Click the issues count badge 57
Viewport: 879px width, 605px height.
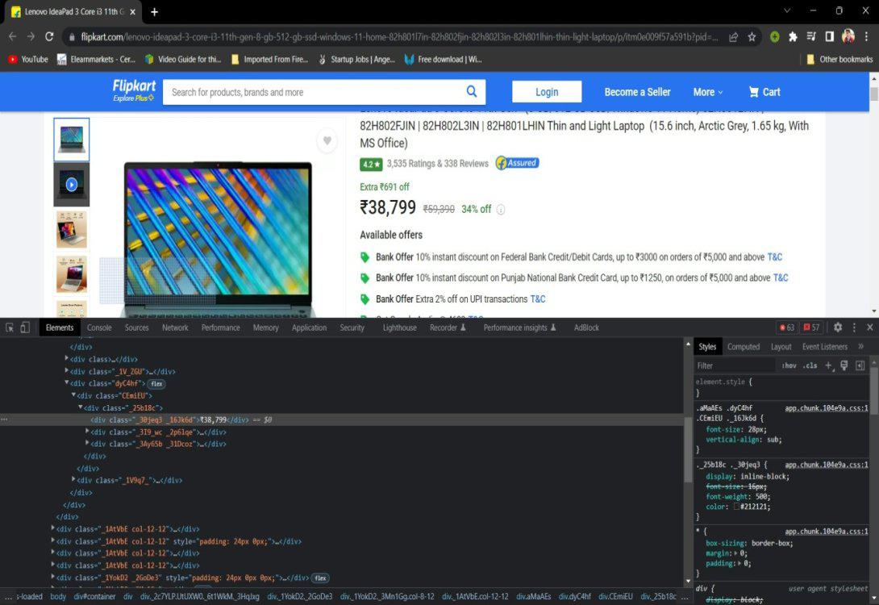coord(812,328)
